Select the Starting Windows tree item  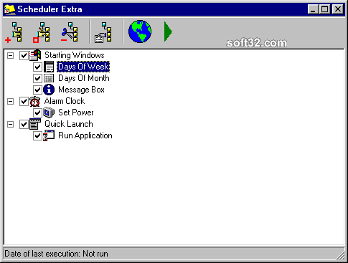click(x=75, y=55)
